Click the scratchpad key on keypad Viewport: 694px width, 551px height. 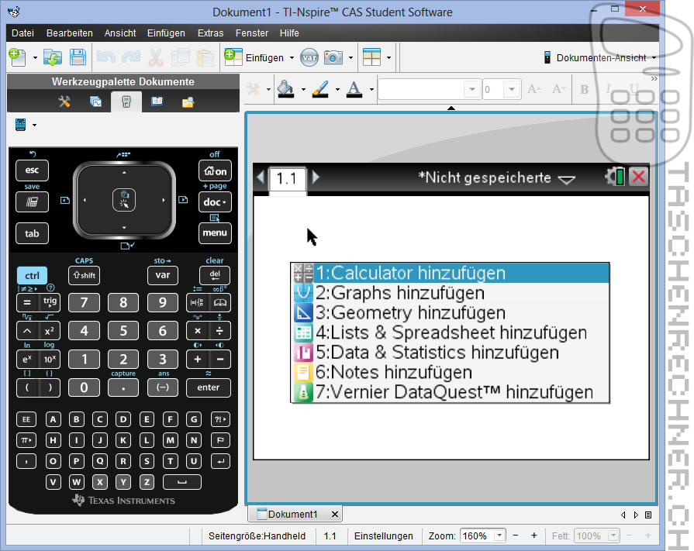[x=32, y=202]
